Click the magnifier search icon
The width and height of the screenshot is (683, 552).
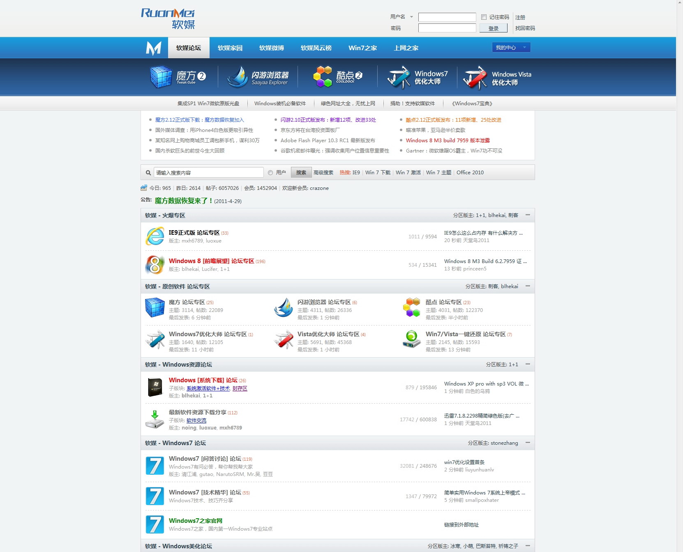coord(148,173)
